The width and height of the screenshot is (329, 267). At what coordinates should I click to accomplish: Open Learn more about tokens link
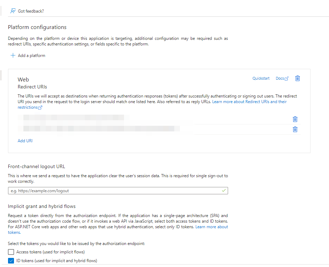point(211,227)
